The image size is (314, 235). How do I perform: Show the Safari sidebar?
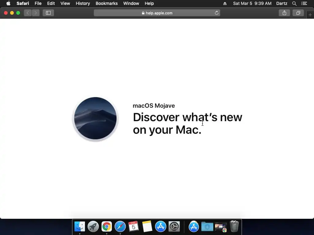48,13
